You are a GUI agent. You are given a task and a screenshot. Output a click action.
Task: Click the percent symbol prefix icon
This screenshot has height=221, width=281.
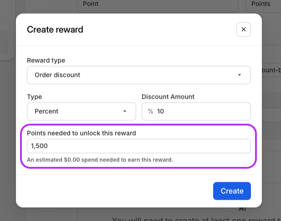click(x=150, y=111)
